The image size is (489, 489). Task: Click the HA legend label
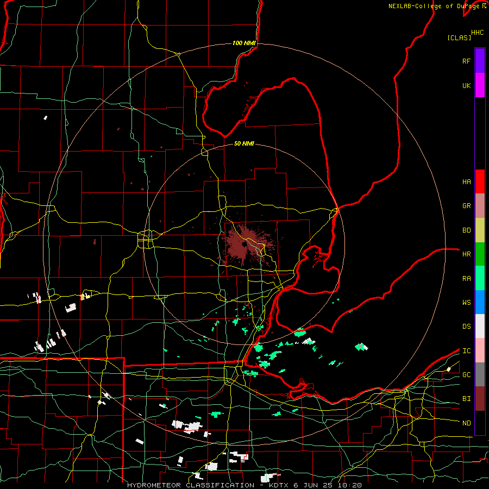click(x=466, y=182)
